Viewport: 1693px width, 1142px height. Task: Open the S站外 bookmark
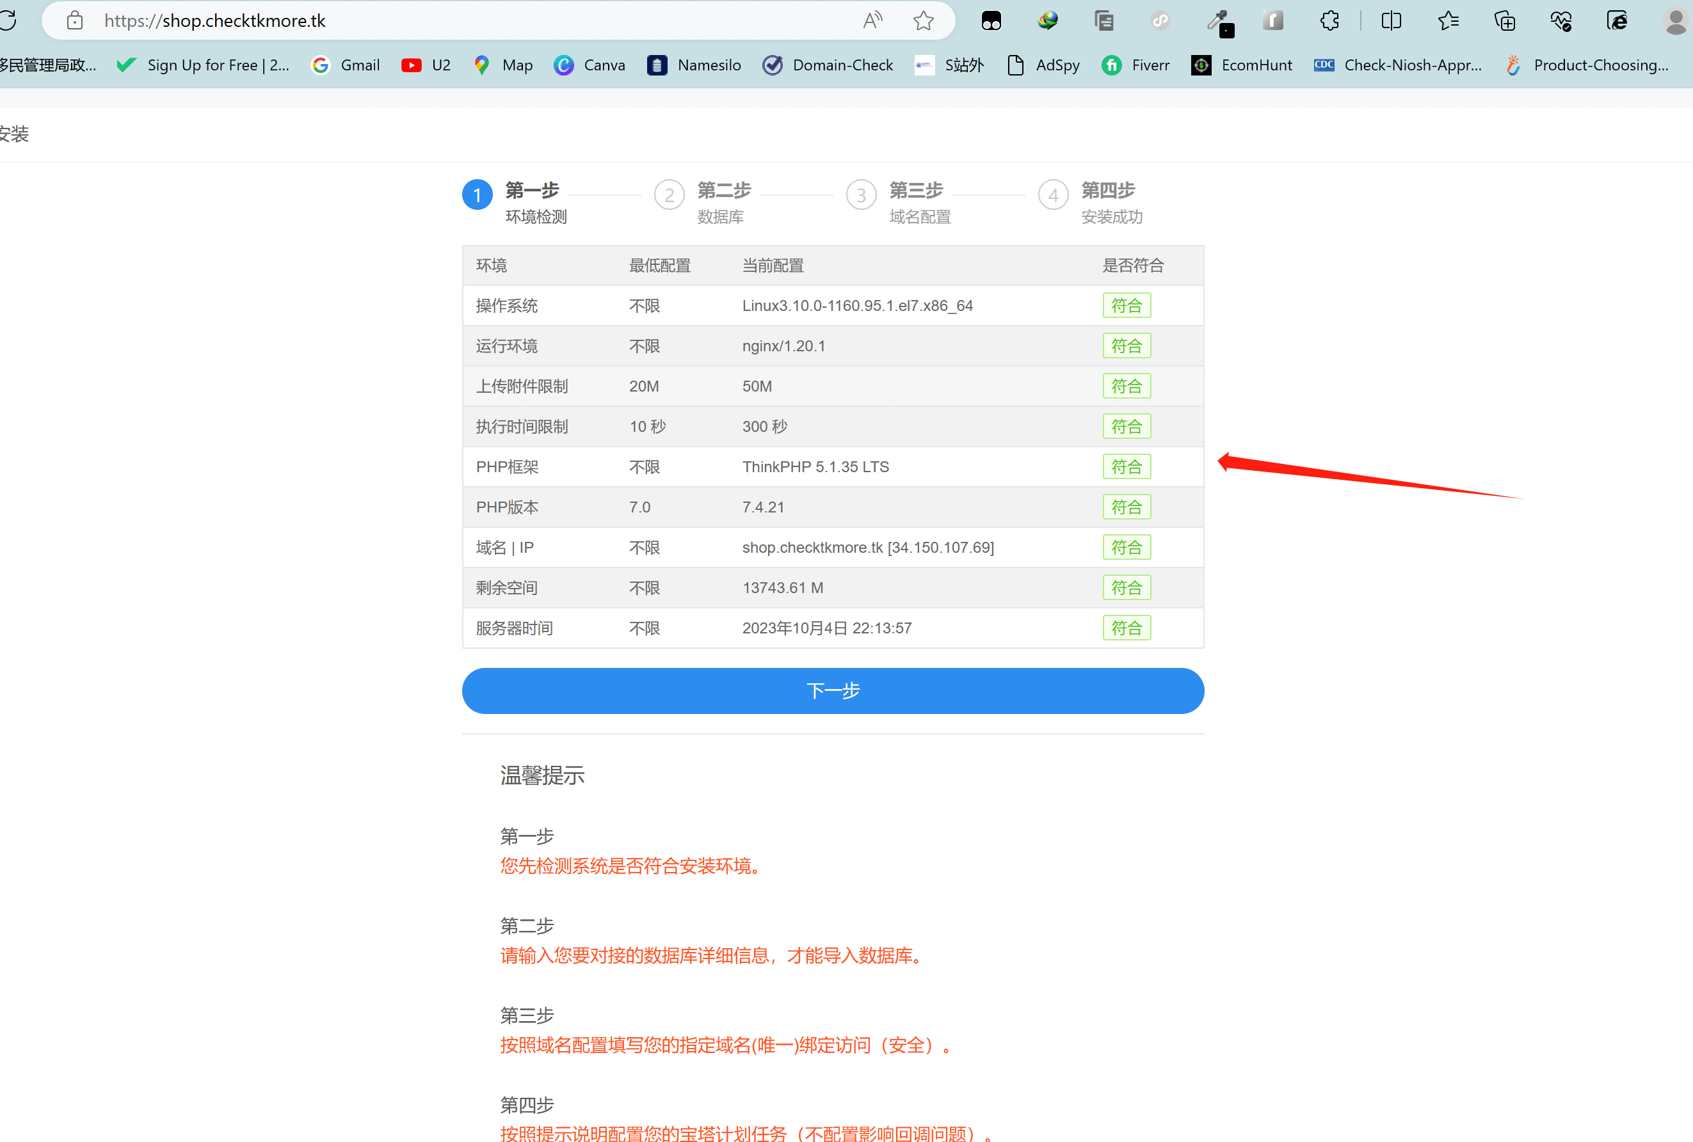(949, 65)
